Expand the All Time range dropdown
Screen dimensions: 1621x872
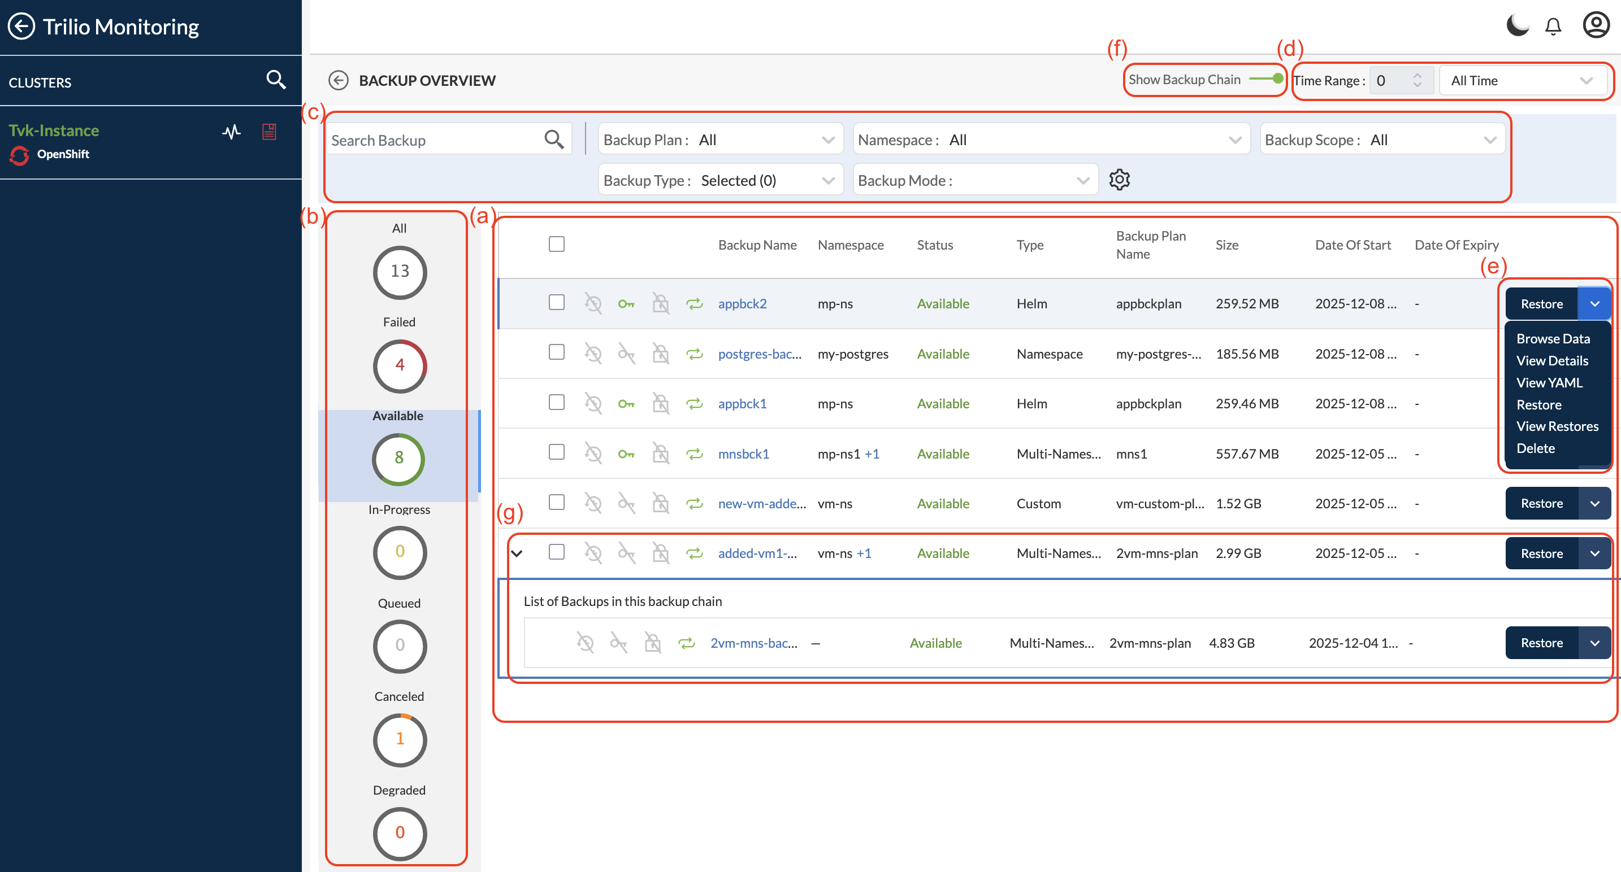[1522, 80]
